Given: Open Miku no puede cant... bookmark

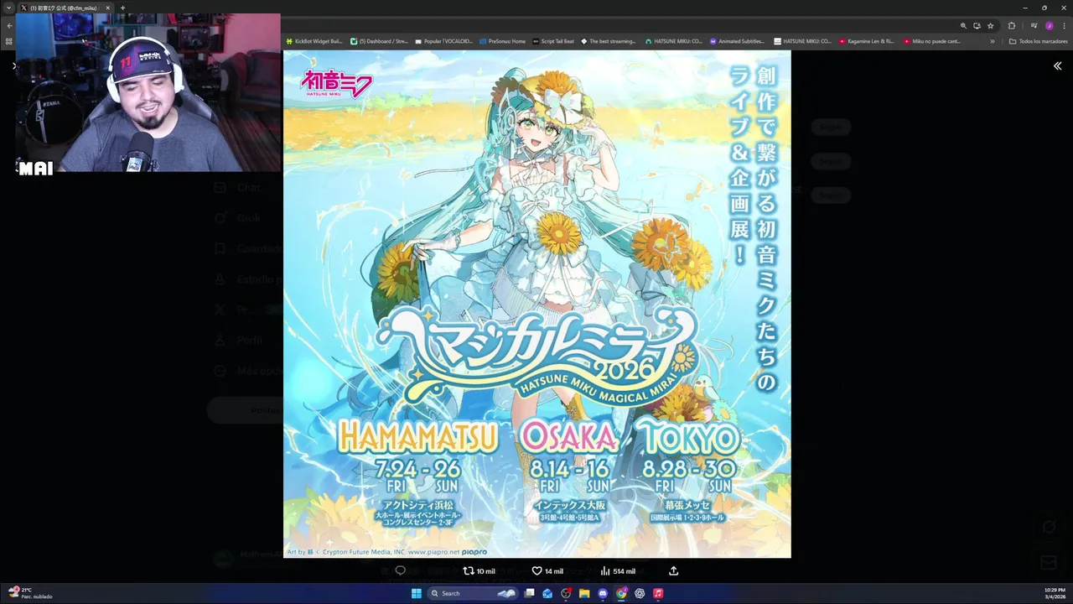Looking at the screenshot, I should (932, 41).
